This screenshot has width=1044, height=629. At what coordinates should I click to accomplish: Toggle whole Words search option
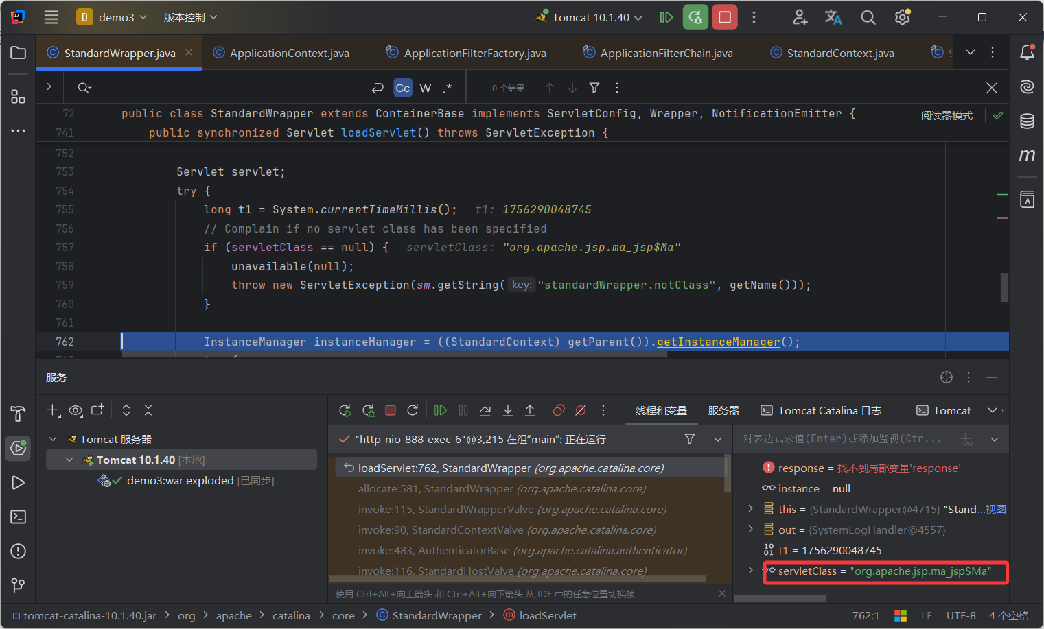click(426, 88)
